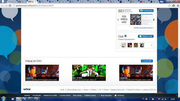180x101 pixels.
Task: Switch to the Gmail tab
Action: tap(12, 2)
